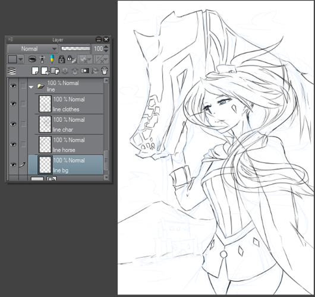This screenshot has width=315, height=297.
Task: Tick the checkbox beside line clothes
Action: point(23,103)
